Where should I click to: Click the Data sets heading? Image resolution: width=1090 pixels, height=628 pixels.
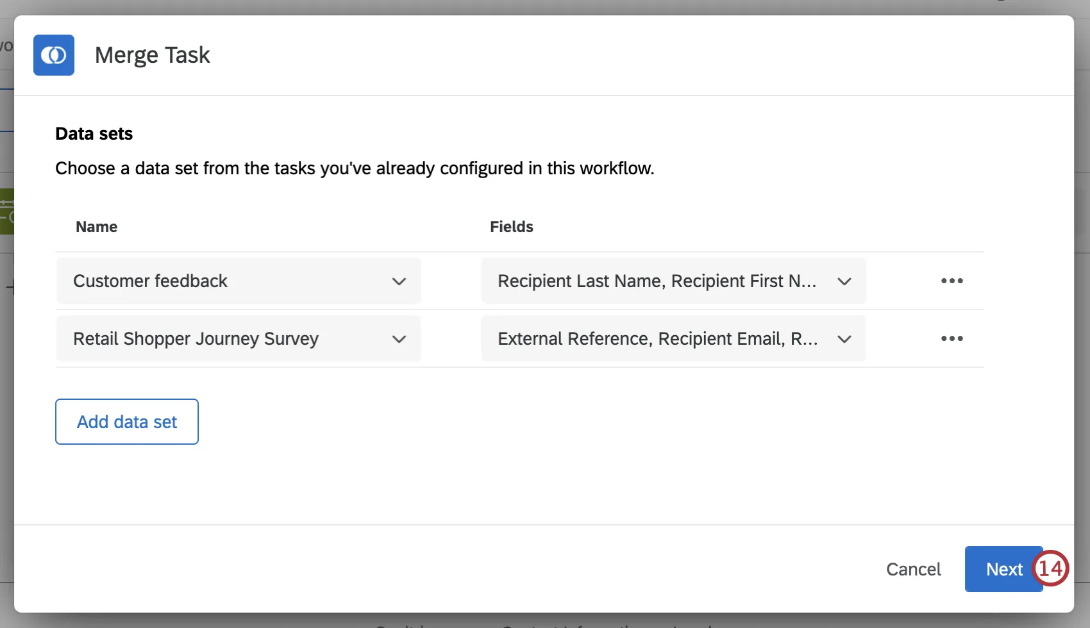click(x=94, y=133)
